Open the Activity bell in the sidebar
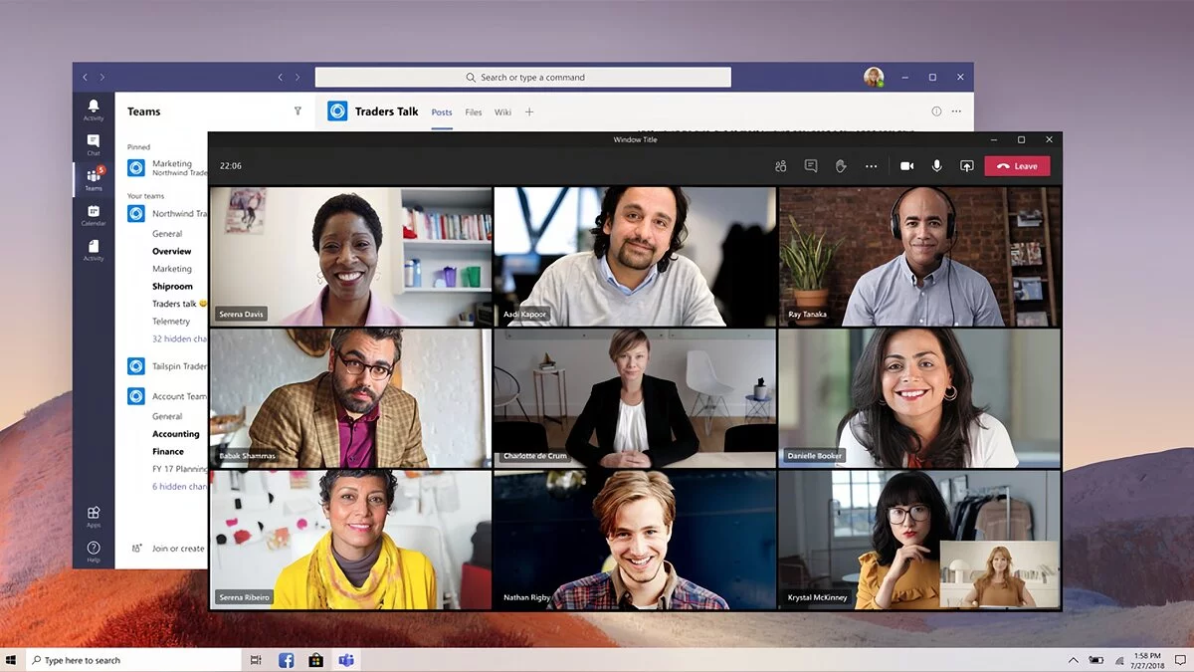The height and width of the screenshot is (672, 1194). click(x=94, y=110)
